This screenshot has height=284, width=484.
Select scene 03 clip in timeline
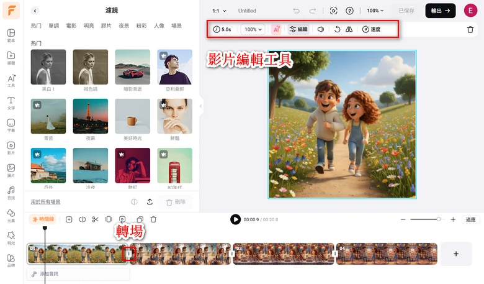(x=284, y=254)
